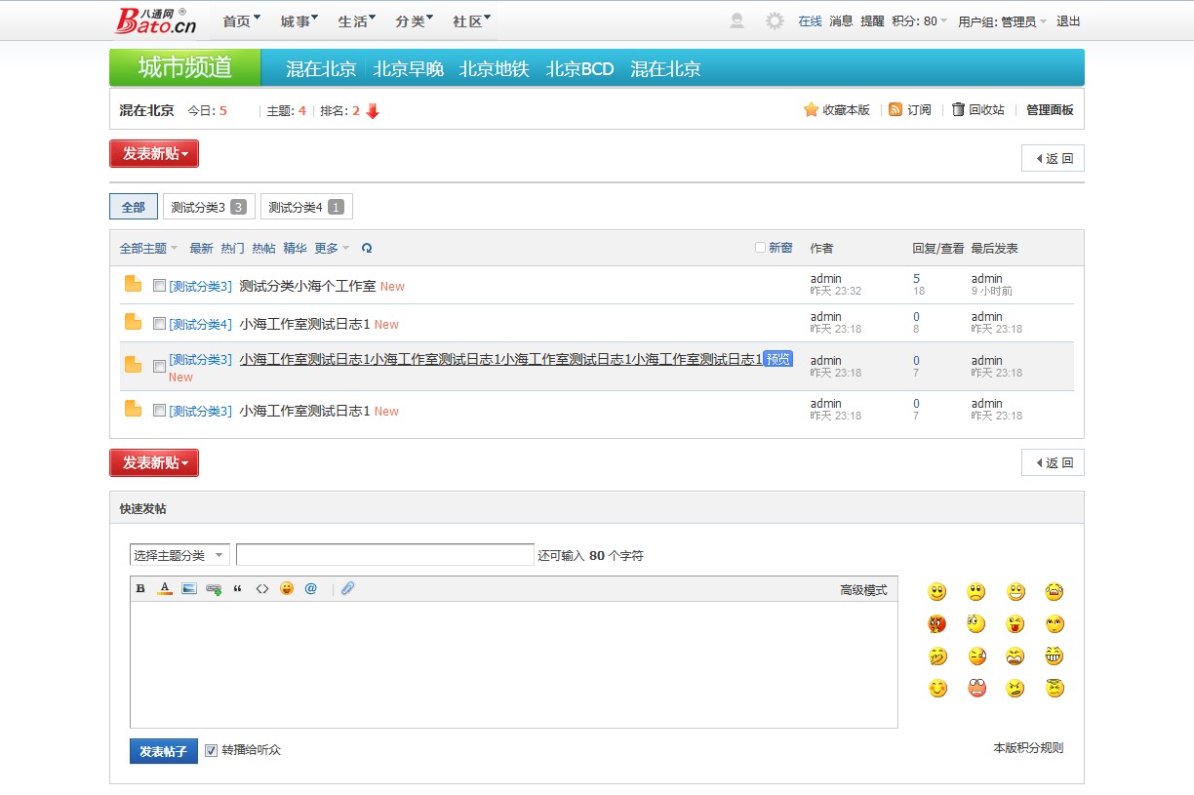Click the refresh icon beside 更多
Image resolution: width=1194 pixels, height=795 pixels.
pos(367,249)
